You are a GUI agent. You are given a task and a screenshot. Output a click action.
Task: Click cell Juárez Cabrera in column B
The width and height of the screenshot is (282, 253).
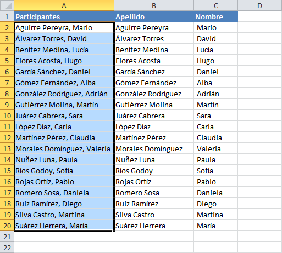(154, 116)
